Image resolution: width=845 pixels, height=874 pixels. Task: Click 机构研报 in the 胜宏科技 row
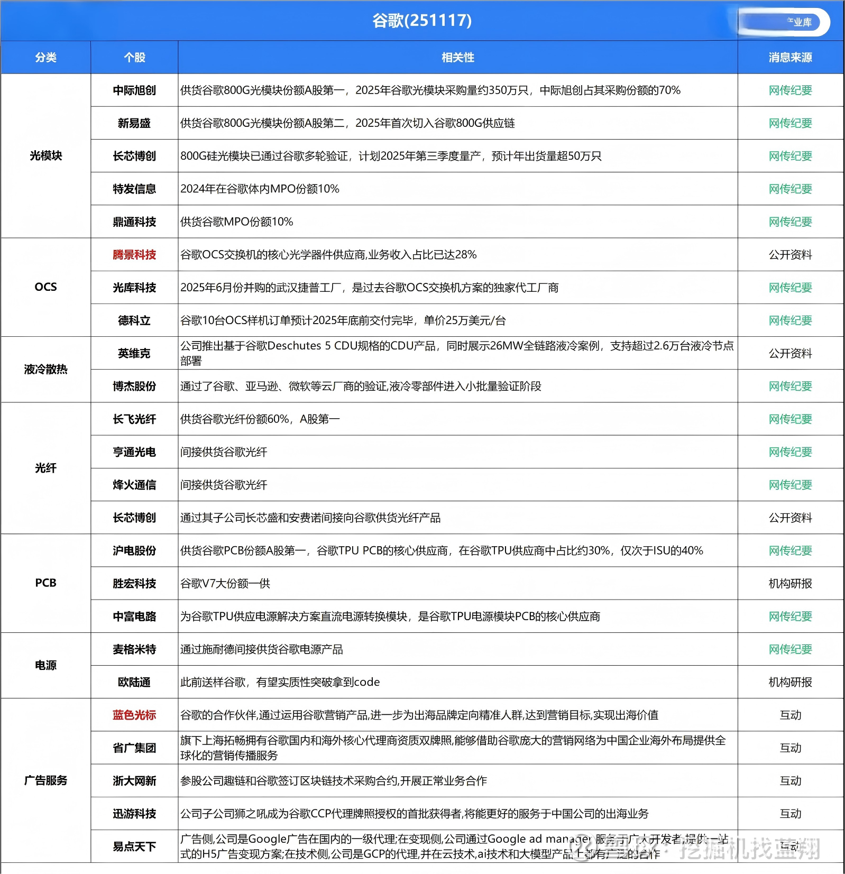coord(791,583)
